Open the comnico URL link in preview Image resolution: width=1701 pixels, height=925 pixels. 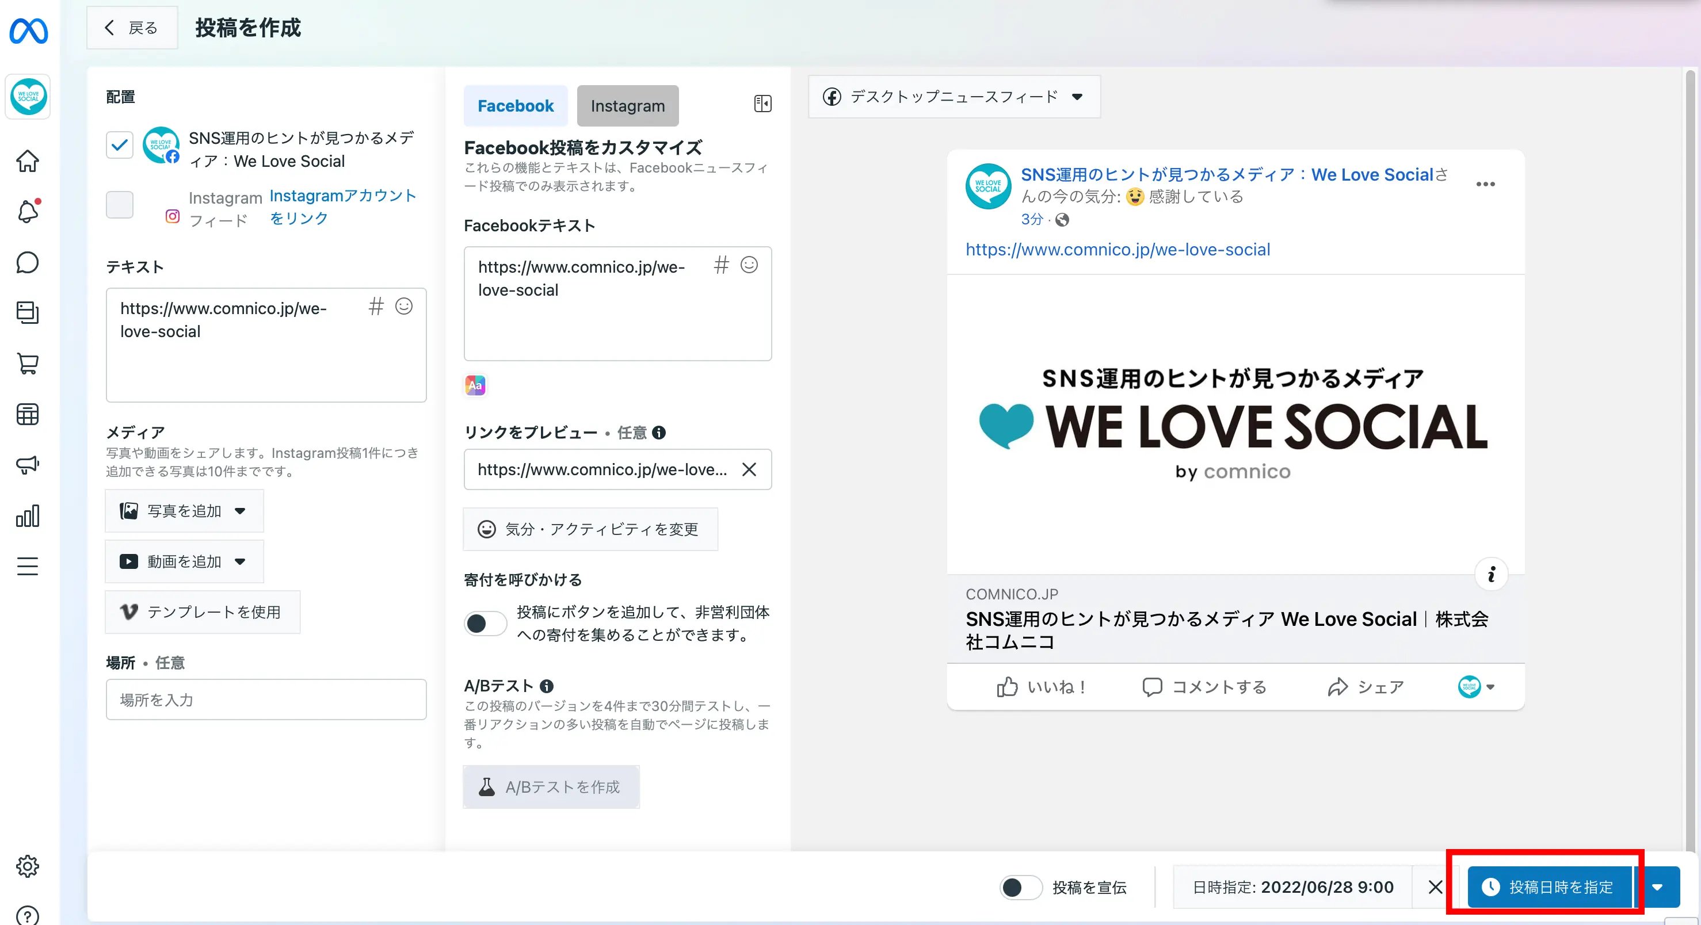(x=1118, y=250)
